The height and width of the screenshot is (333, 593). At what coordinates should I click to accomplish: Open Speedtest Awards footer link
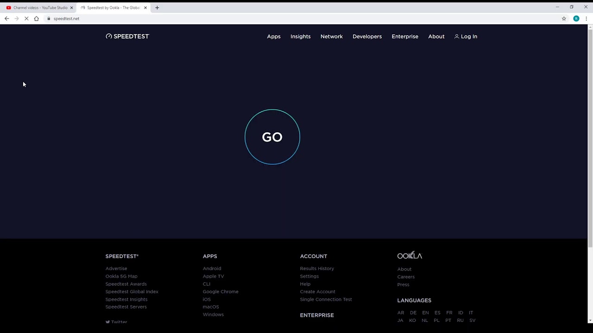[x=126, y=284]
